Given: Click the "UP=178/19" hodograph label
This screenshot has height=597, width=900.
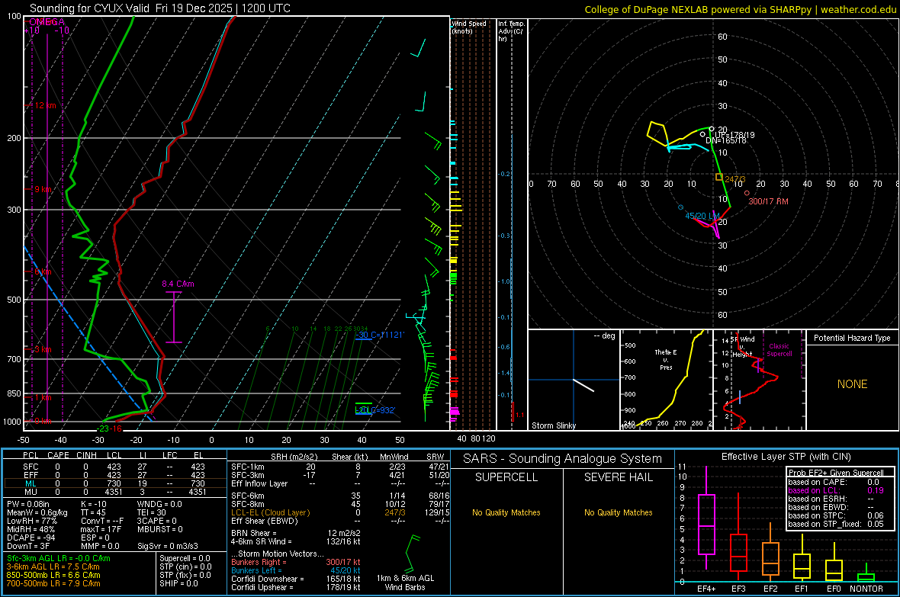Looking at the screenshot, I should pyautogui.click(x=734, y=135).
